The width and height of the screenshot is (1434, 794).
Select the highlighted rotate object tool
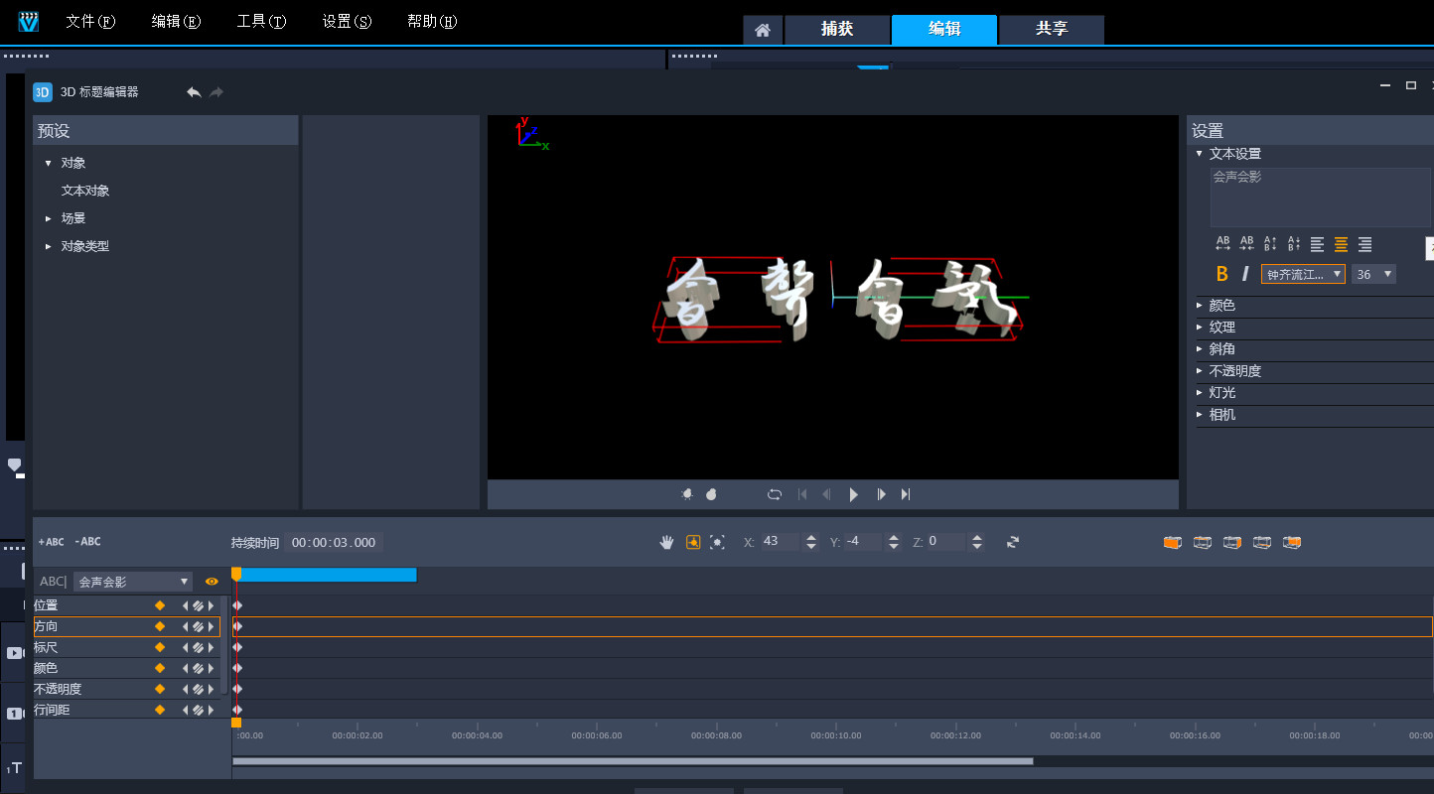pos(693,542)
